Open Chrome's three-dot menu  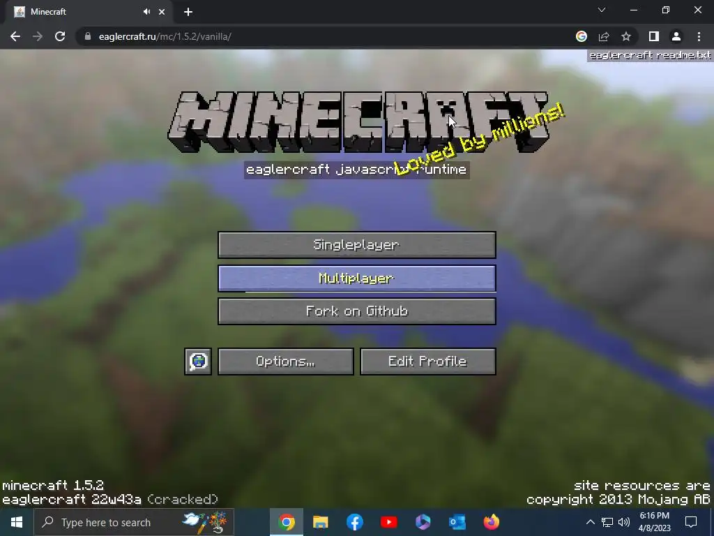coord(699,36)
